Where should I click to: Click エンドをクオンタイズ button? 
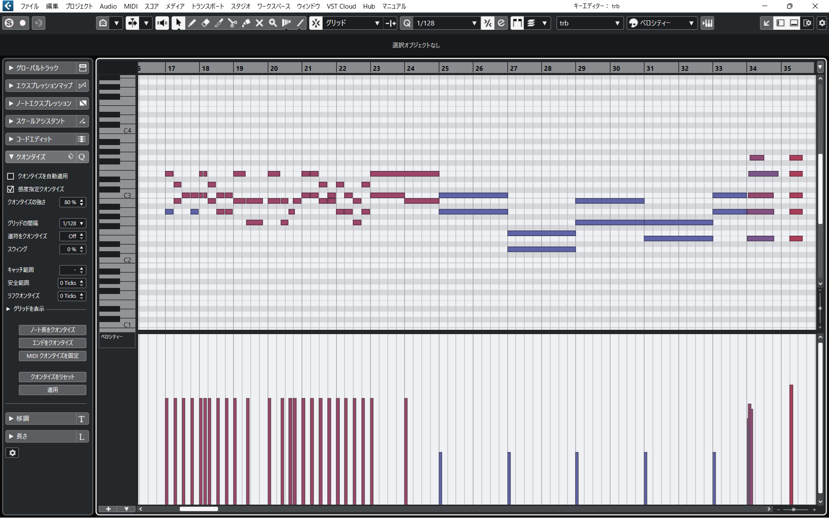(53, 343)
